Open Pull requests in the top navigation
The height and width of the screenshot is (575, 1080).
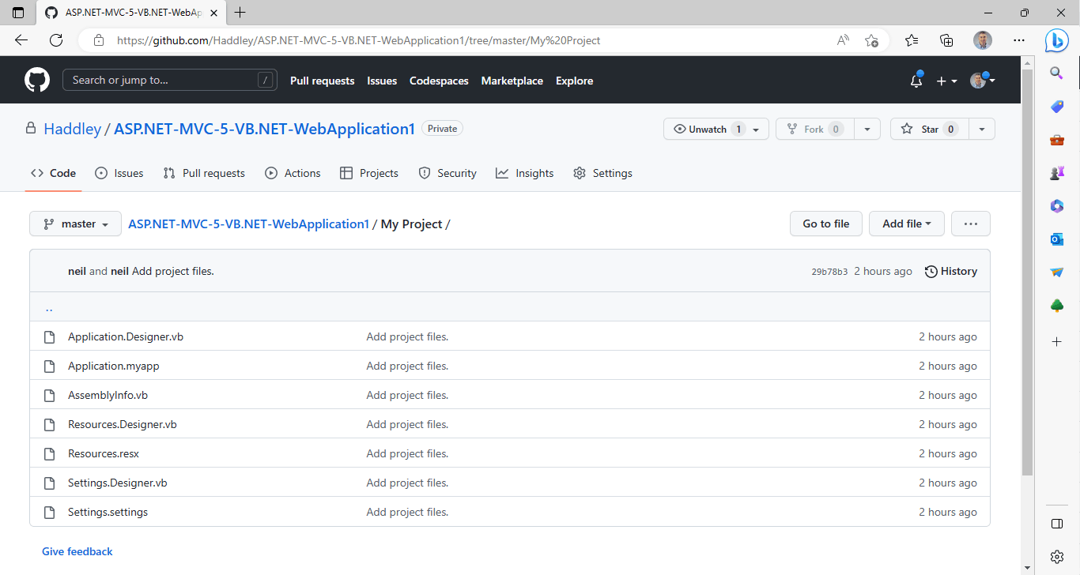coord(322,80)
